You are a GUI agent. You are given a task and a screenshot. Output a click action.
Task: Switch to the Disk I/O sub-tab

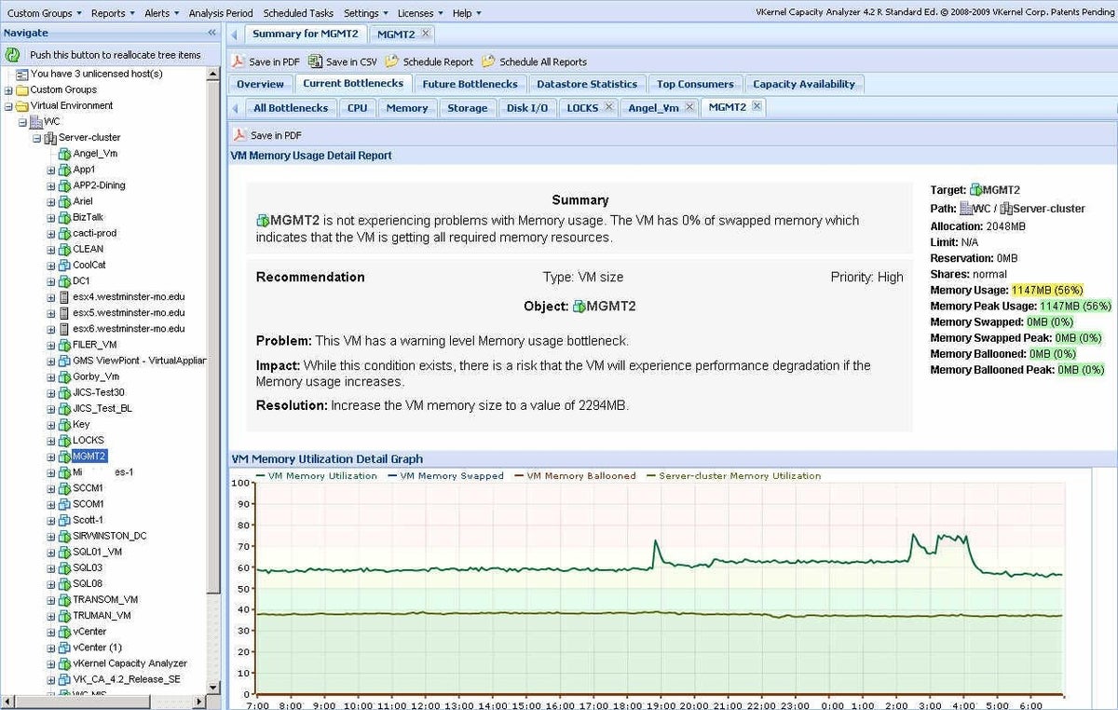(527, 107)
